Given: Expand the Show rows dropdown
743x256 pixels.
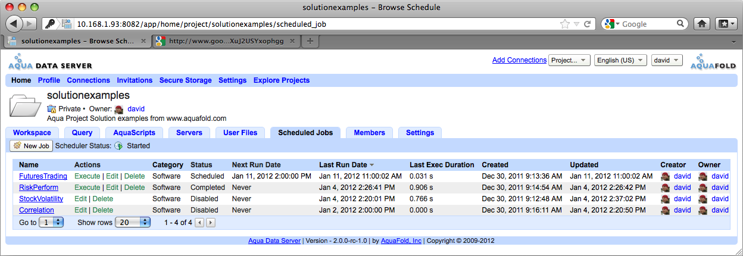Looking at the screenshot, I should pyautogui.click(x=133, y=222).
